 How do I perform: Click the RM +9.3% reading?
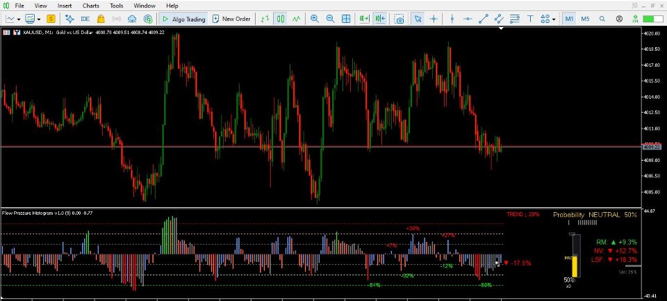616,242
